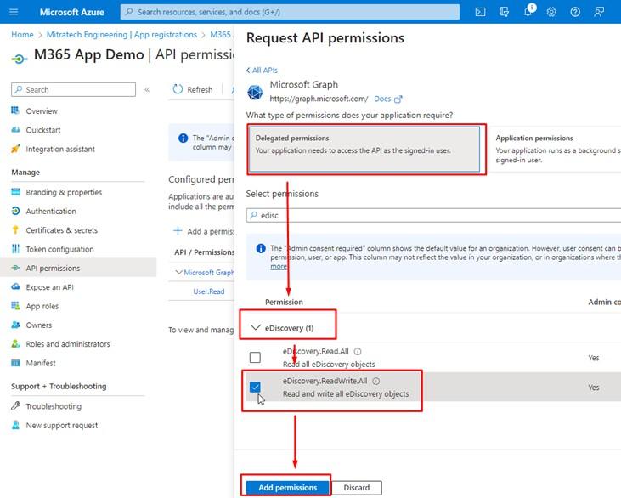Screen dimensions: 621x498
Task: Select the Delegated permissions option
Action: click(x=364, y=149)
